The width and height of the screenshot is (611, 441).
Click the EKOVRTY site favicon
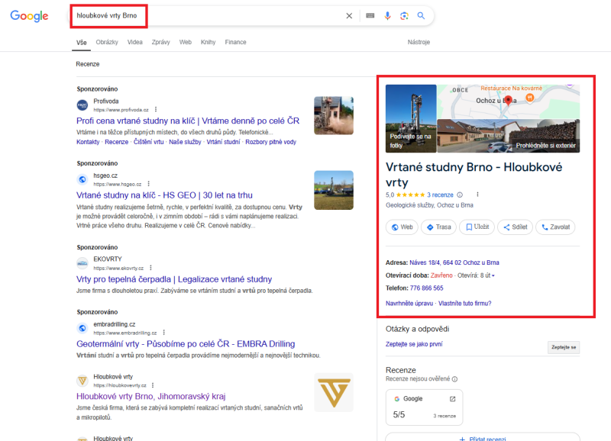[x=82, y=263]
